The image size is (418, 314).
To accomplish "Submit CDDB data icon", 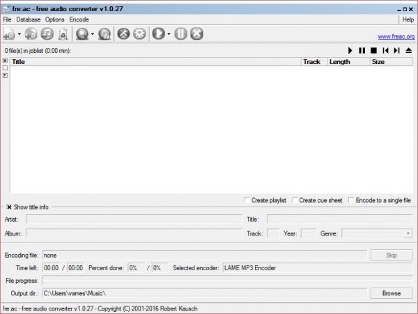I will click(x=104, y=34).
